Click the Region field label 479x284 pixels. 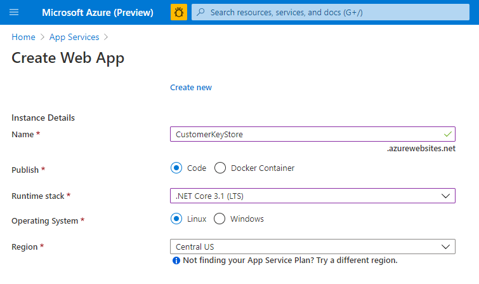pos(25,247)
